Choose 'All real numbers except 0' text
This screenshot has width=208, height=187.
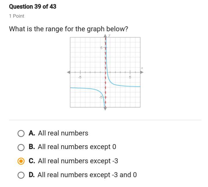click(77, 147)
